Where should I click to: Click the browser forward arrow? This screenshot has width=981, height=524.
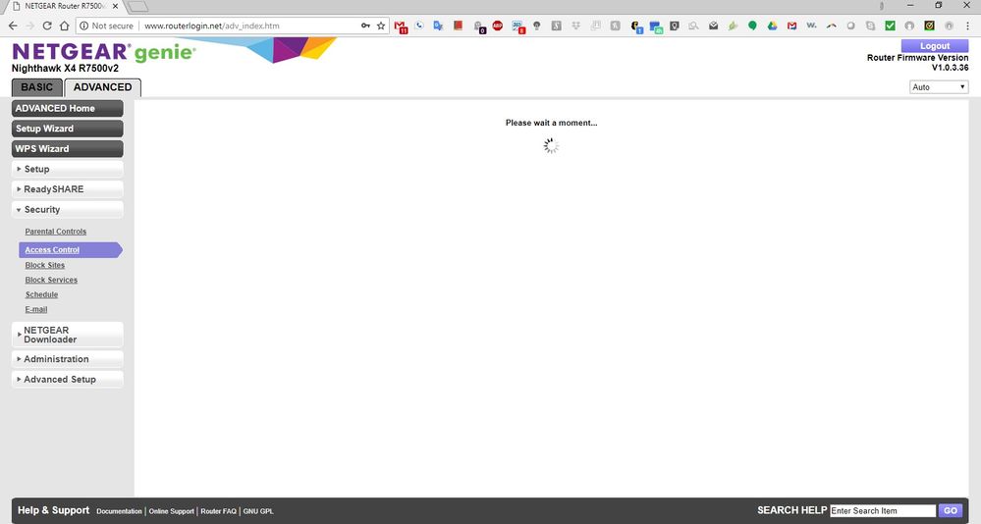point(29,26)
